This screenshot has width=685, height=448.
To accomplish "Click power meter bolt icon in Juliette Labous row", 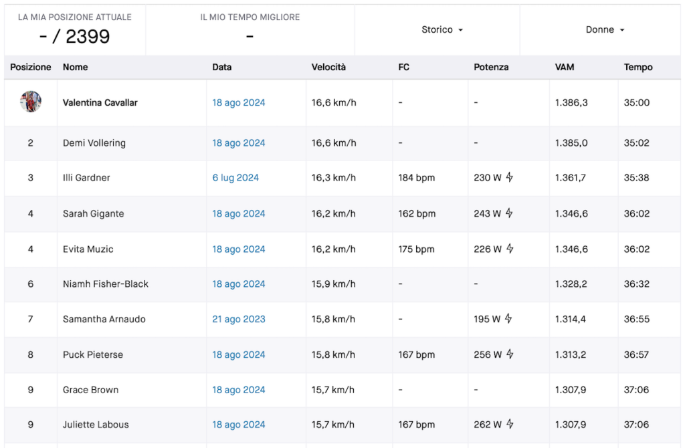I will click(509, 424).
